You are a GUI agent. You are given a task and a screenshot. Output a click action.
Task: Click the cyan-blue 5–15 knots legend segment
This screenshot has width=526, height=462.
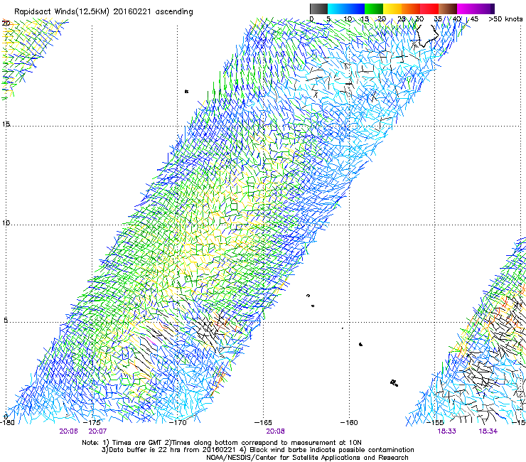[346, 9]
